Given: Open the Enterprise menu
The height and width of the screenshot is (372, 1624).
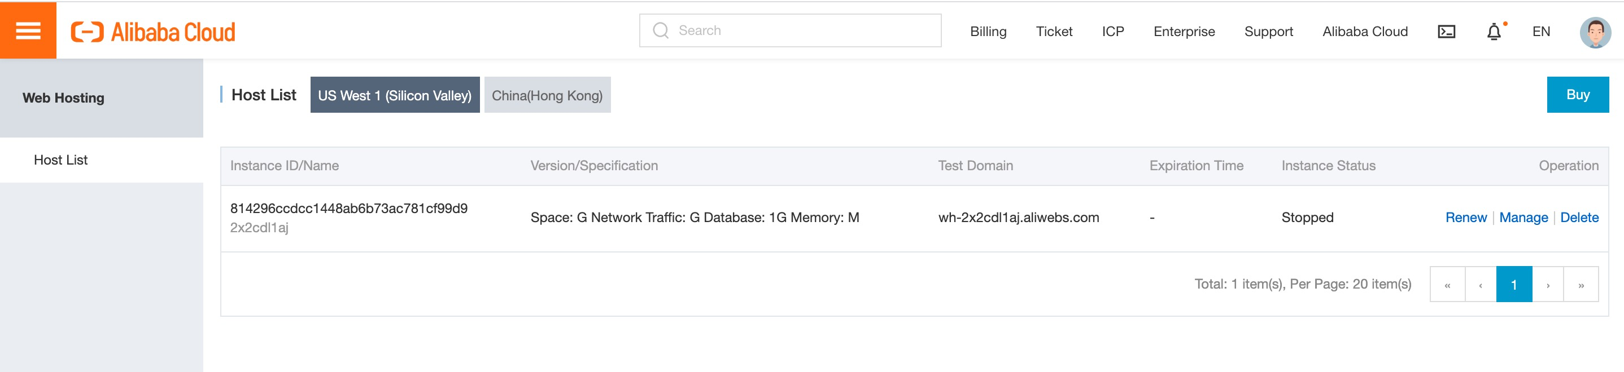Looking at the screenshot, I should coord(1184,32).
